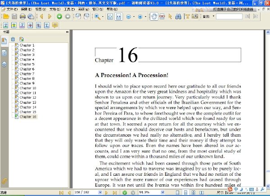The height and width of the screenshot is (196, 270).
Task: Toggle the Fit Width toolbar icon
Action: (x=118, y=17)
